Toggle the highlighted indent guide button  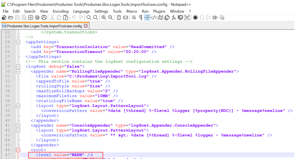pos(147,18)
